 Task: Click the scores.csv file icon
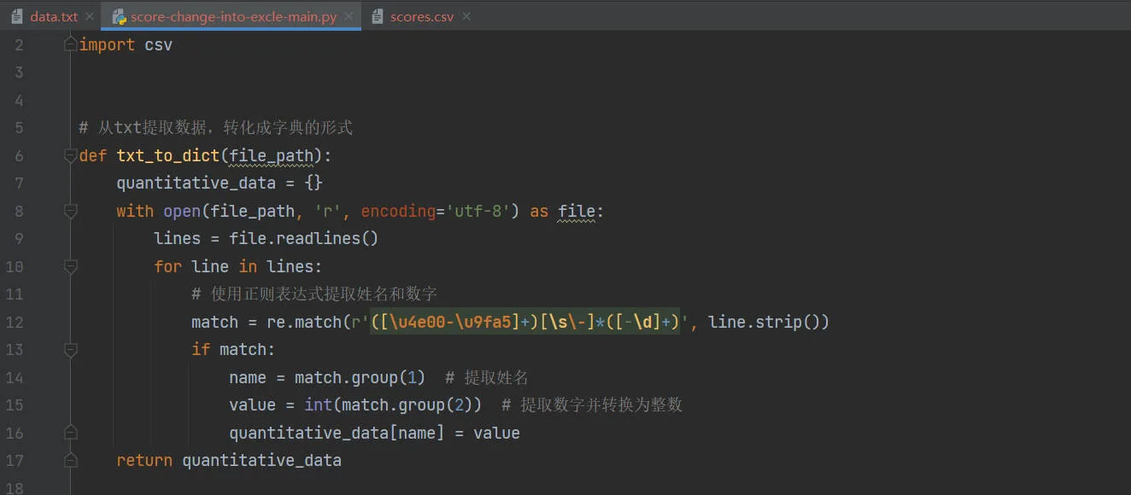377,17
